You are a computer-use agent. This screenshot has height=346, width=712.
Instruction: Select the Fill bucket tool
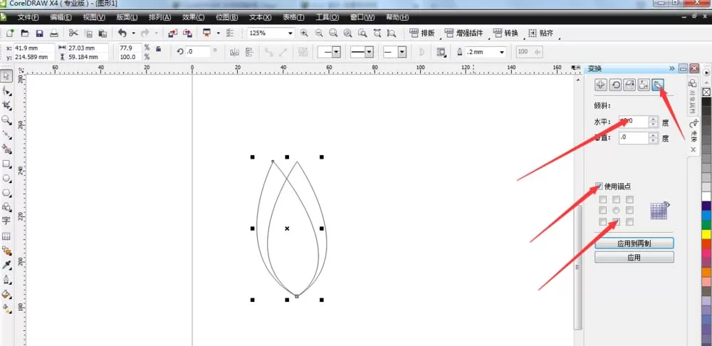click(x=6, y=294)
